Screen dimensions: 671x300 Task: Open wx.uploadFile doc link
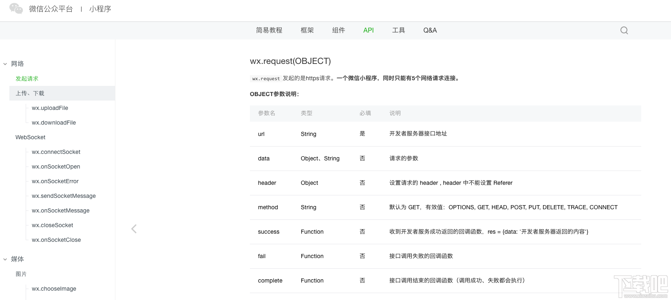click(50, 108)
